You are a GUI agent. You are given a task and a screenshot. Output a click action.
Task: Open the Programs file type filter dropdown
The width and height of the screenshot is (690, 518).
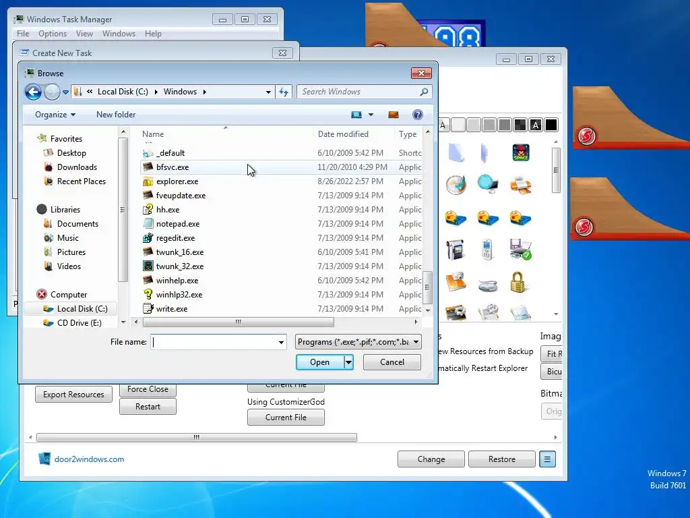(x=358, y=342)
